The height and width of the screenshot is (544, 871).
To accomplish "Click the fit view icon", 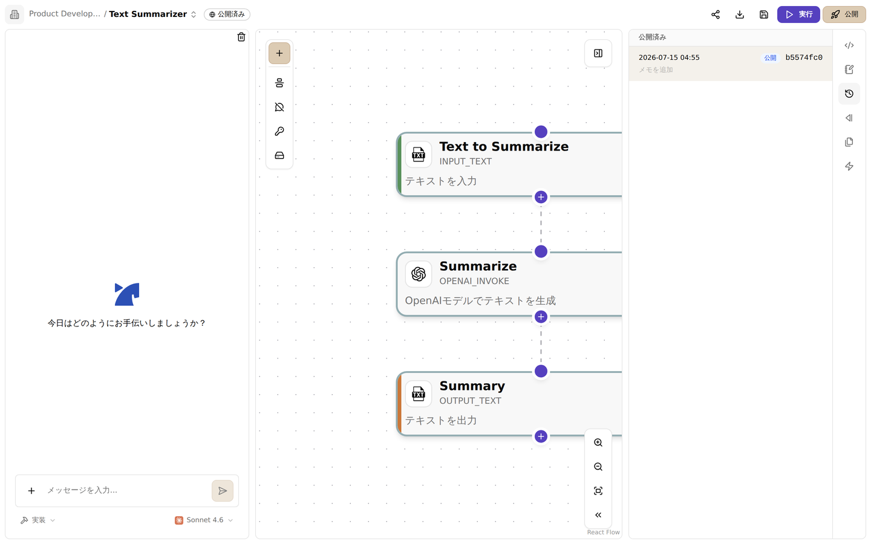I will [x=598, y=491].
